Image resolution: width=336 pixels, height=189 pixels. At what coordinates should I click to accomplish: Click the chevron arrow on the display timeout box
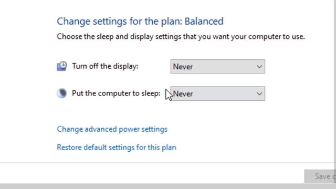[x=259, y=67]
